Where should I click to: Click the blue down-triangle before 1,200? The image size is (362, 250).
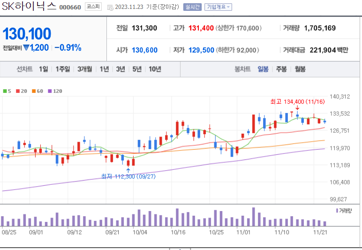coord(26,48)
